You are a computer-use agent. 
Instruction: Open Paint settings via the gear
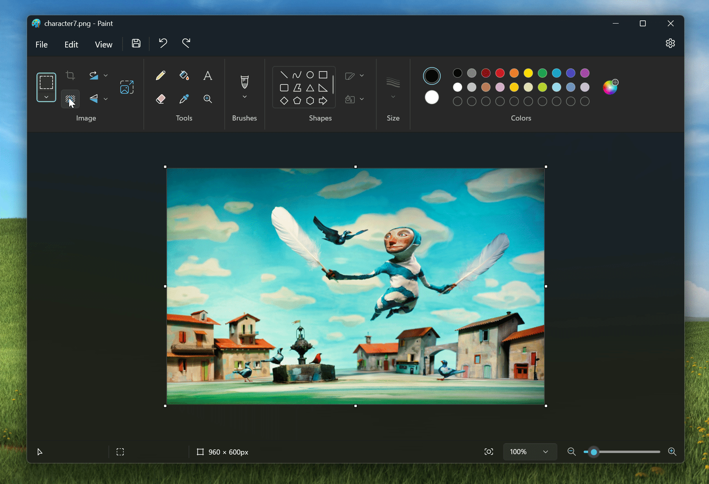tap(670, 43)
